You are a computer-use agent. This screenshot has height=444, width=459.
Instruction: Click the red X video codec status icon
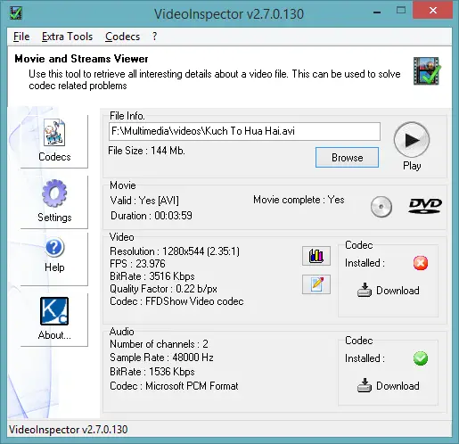point(421,263)
